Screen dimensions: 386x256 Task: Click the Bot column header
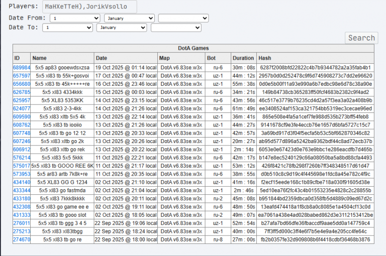(211, 58)
